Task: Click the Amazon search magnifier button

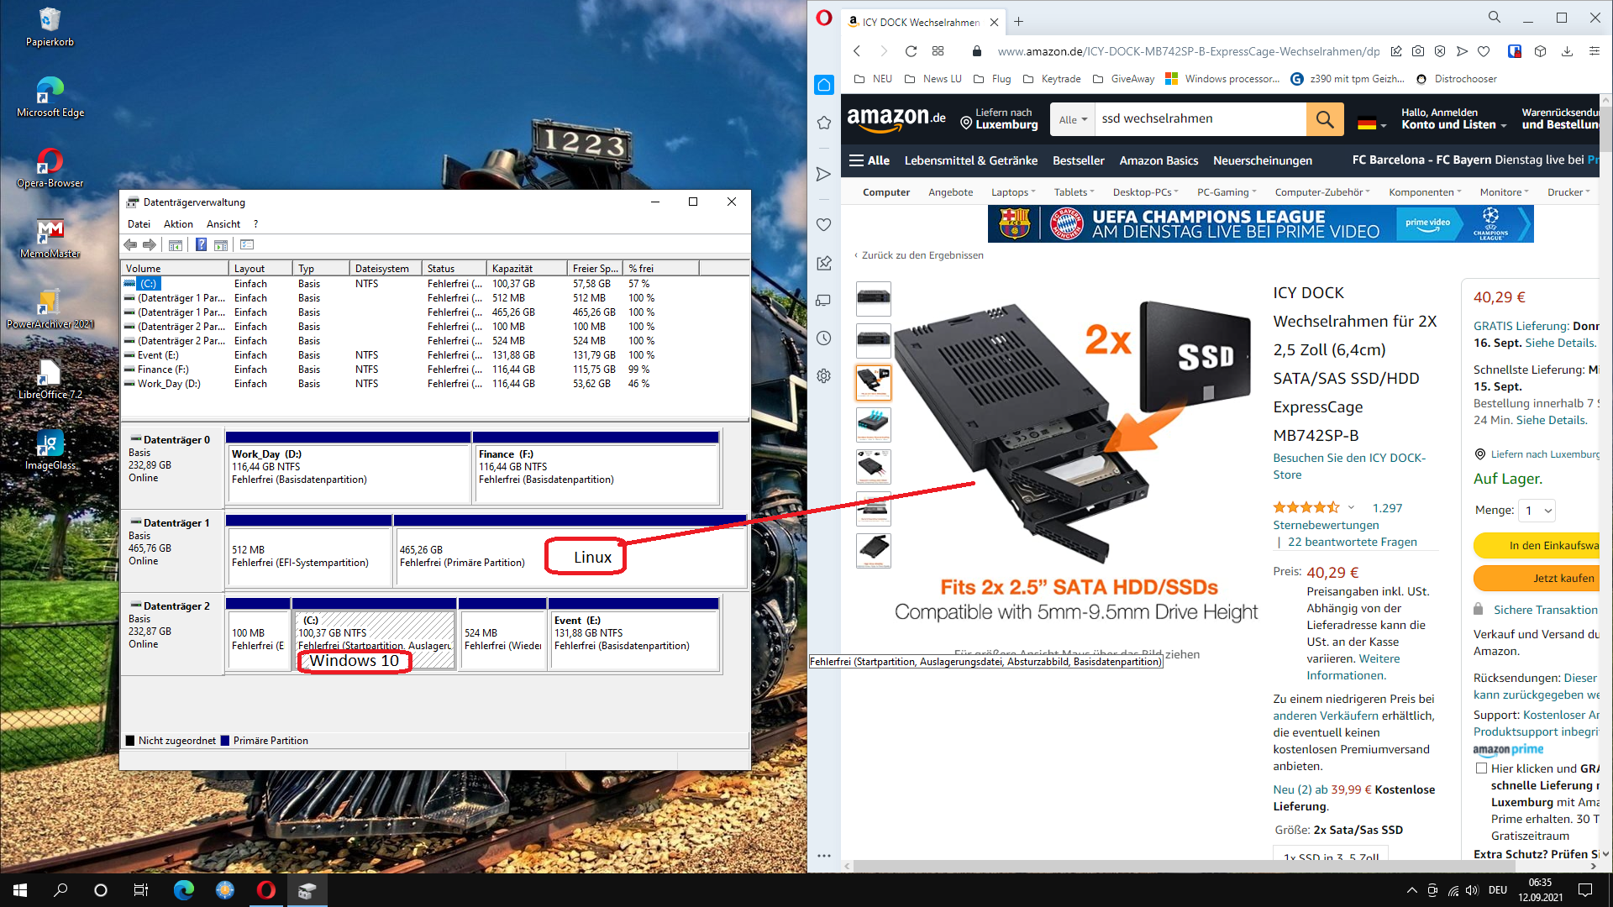Action: click(x=1325, y=119)
